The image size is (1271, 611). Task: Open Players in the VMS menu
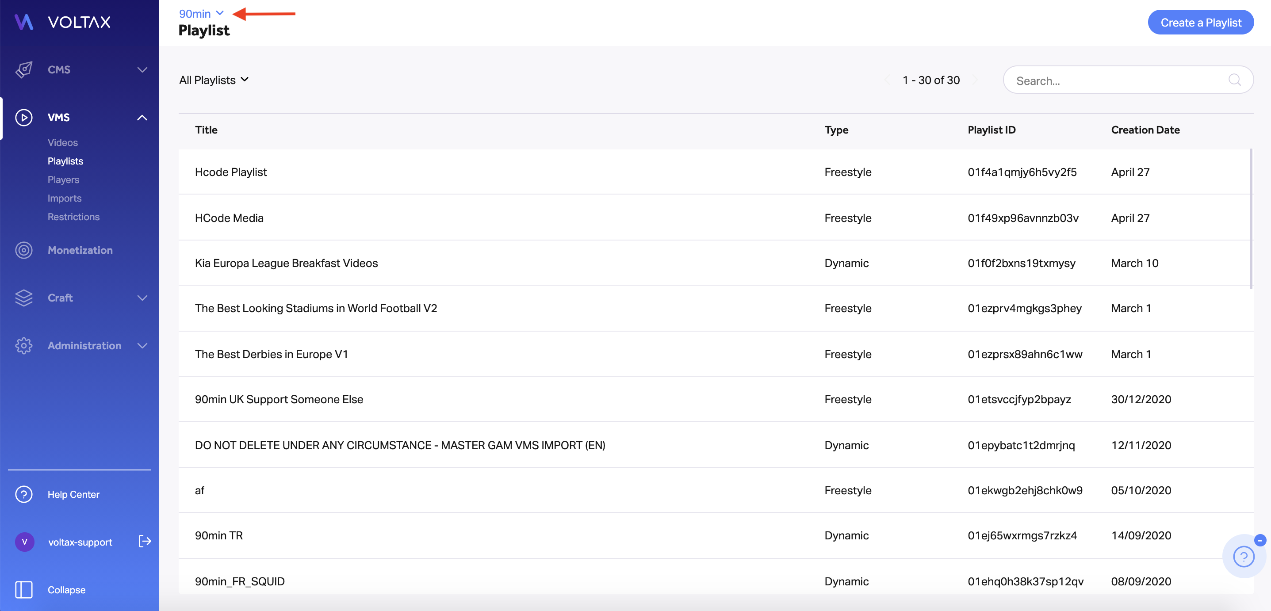(63, 179)
